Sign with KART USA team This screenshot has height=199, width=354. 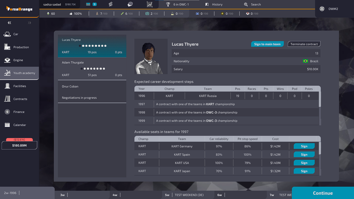304,163
